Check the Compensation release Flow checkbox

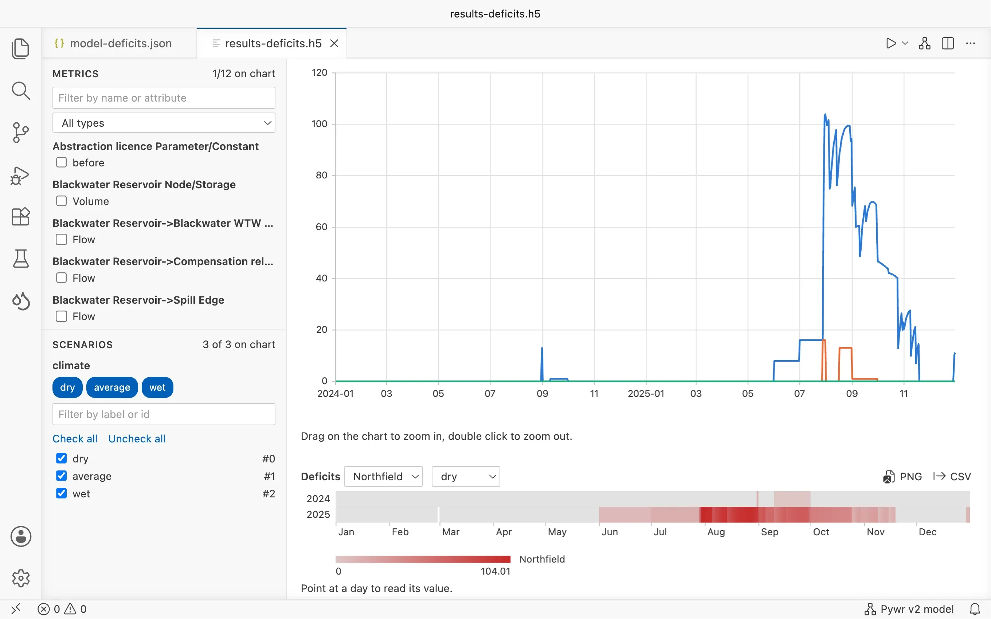(x=62, y=278)
